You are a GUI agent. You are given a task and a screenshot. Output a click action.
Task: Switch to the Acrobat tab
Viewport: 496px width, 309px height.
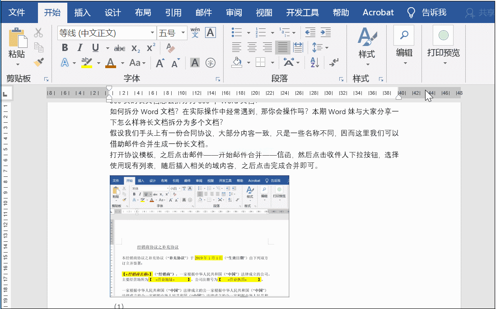[378, 12]
